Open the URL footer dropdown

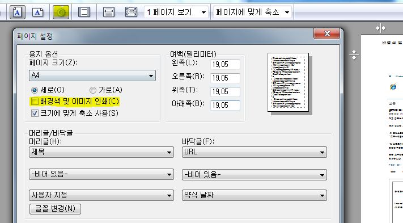[x=254, y=152]
